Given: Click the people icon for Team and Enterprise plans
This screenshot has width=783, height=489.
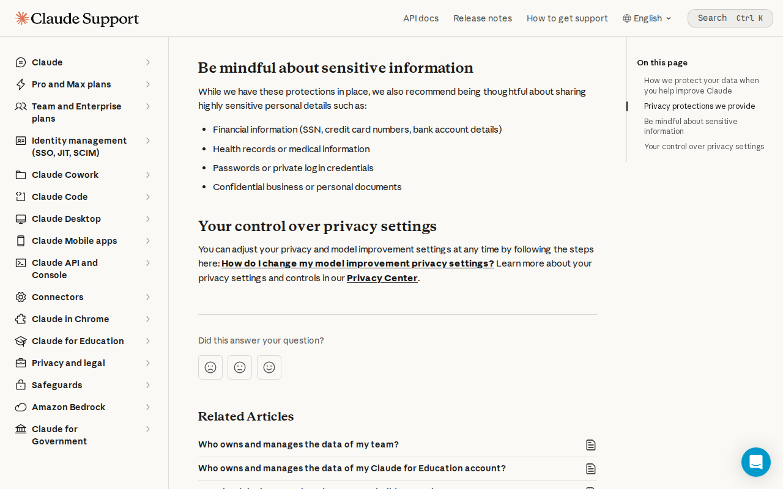Looking at the screenshot, I should click(21, 106).
